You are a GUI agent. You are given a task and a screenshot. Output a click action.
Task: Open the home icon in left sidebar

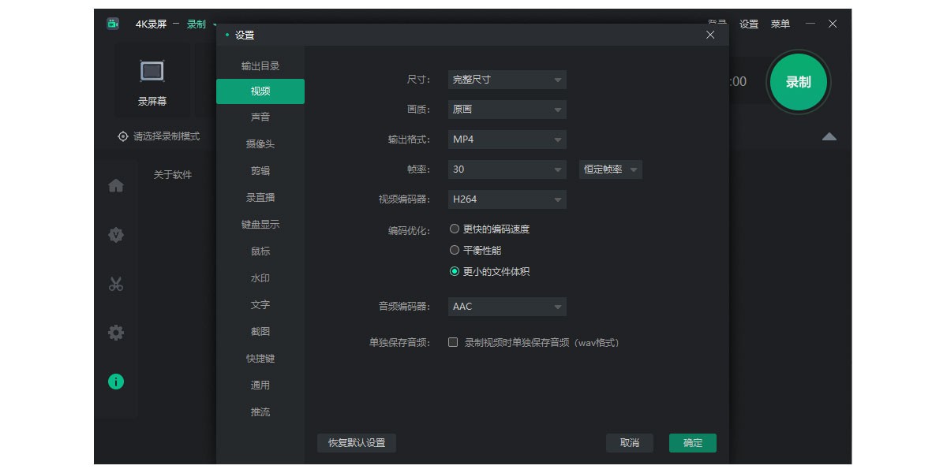pos(116,186)
